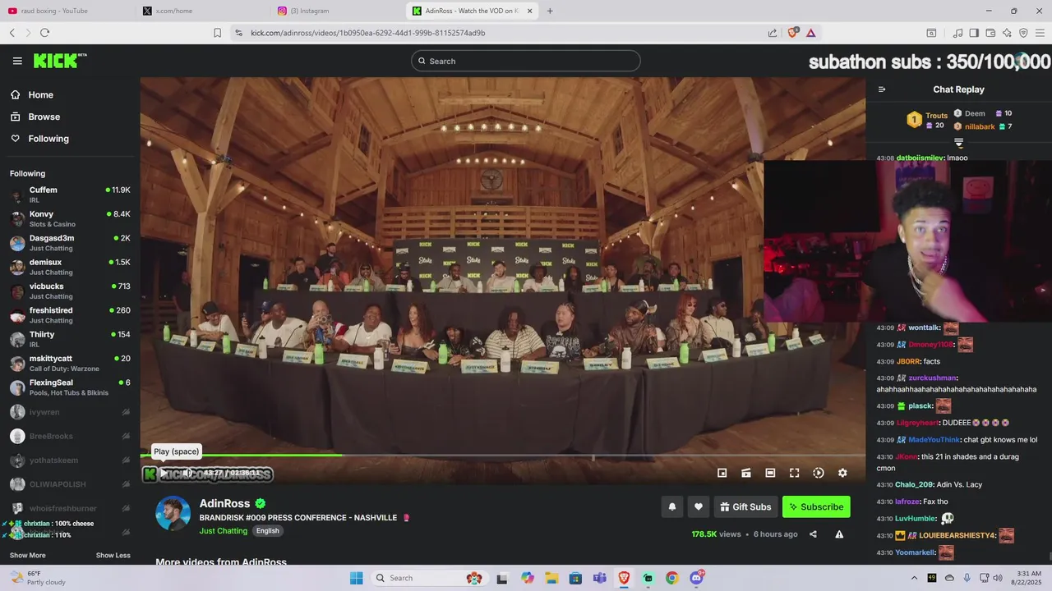This screenshot has width=1052, height=591.
Task: Show hidden system tray icons
Action: tap(914, 578)
